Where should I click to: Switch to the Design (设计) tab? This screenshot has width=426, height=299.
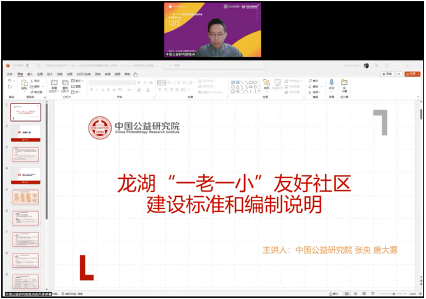click(50, 74)
